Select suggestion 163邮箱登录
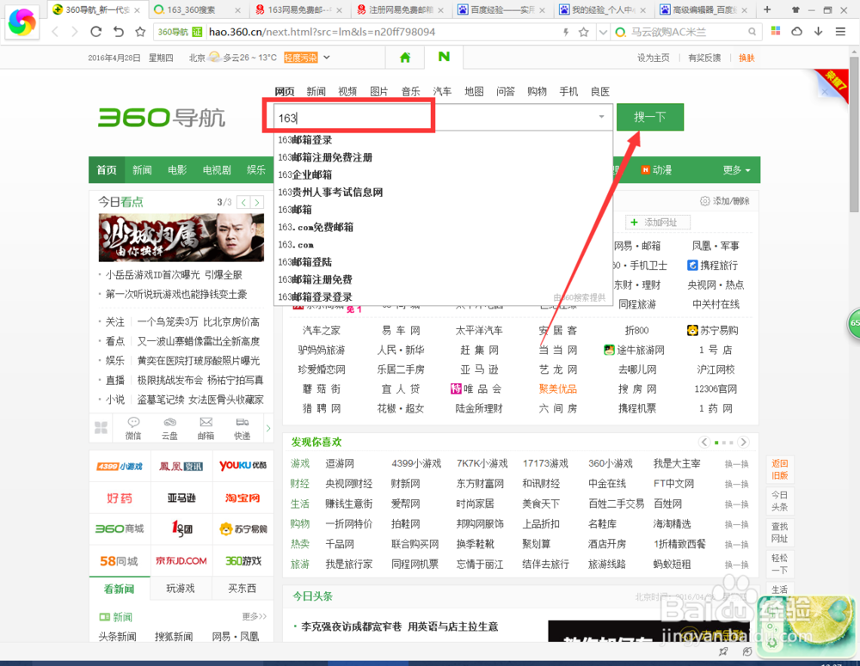860x666 pixels. click(x=304, y=140)
